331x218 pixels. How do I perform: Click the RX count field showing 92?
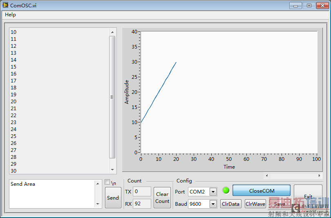[x=142, y=204]
